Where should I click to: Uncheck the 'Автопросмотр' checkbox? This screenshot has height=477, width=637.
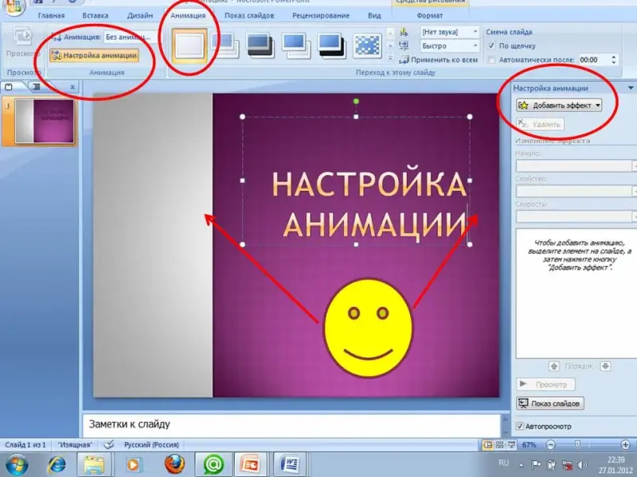tap(521, 427)
